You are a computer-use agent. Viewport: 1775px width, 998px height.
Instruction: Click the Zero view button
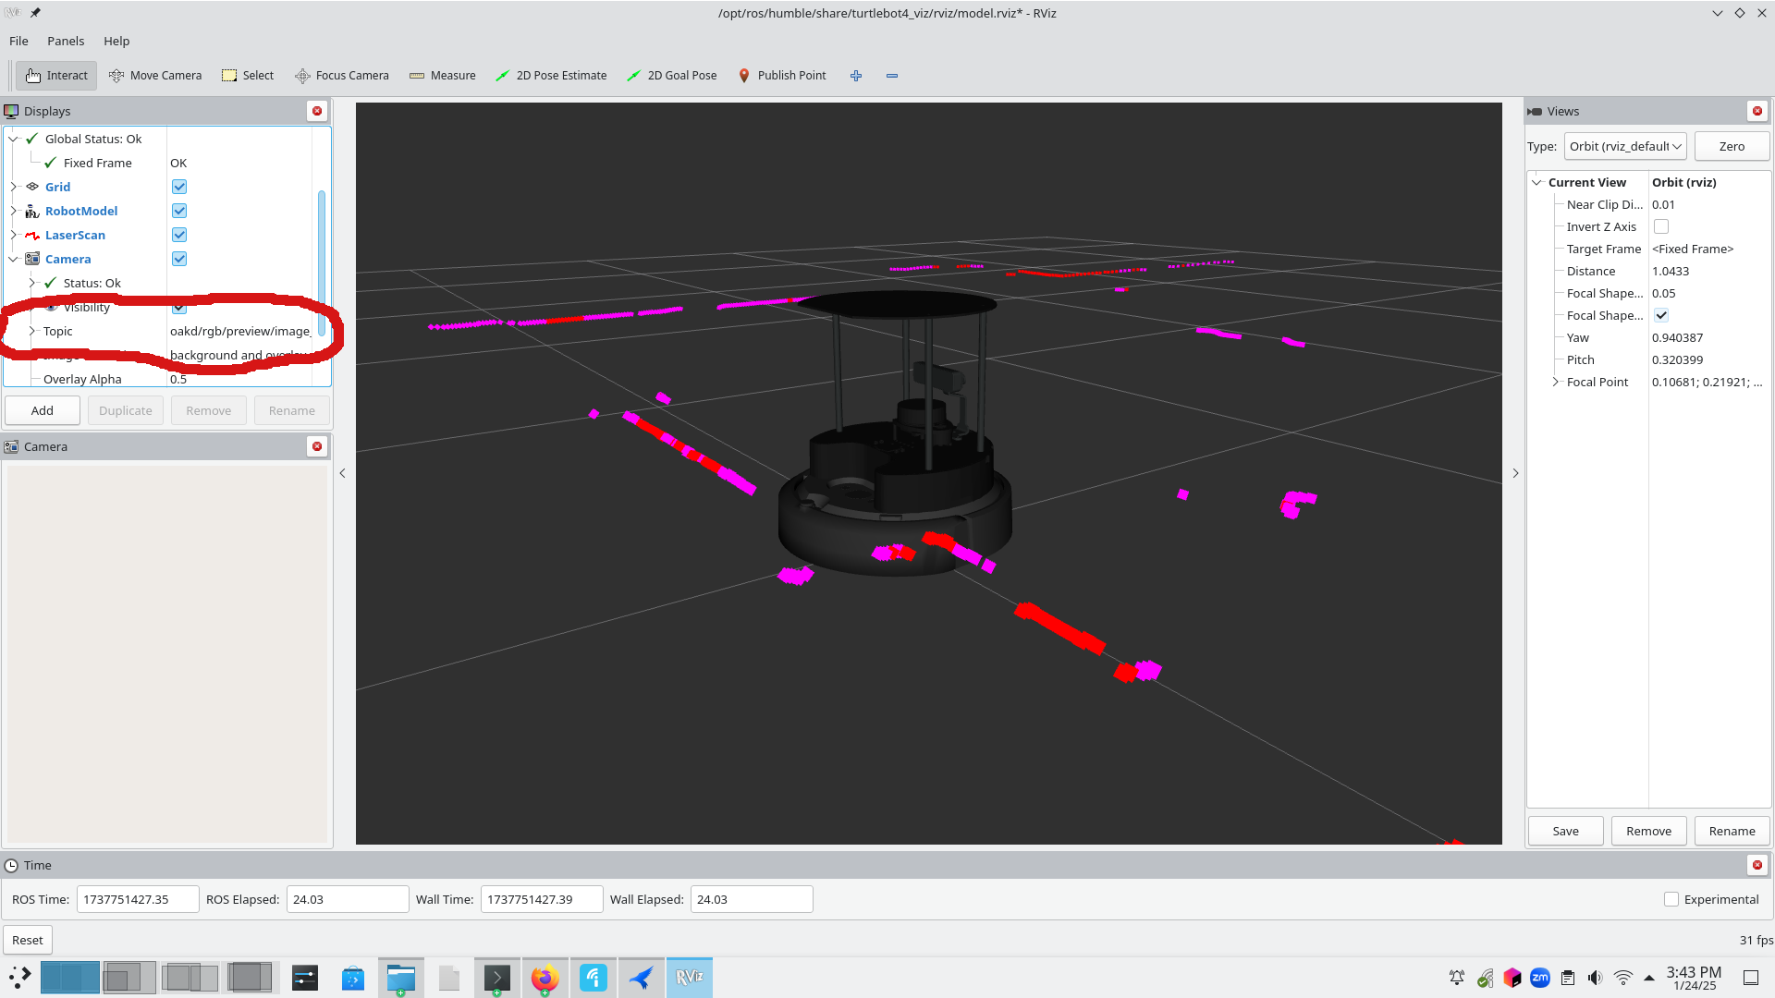pyautogui.click(x=1732, y=146)
